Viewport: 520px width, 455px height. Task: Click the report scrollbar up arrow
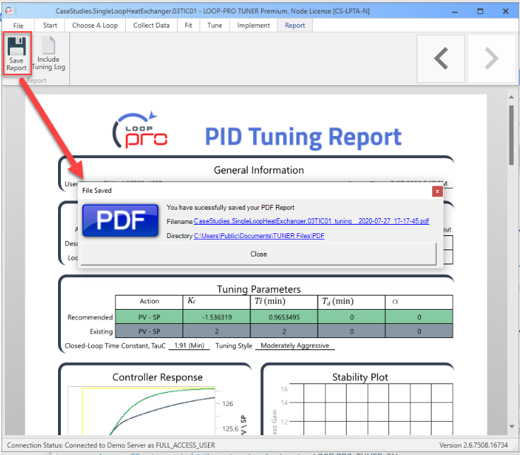(x=511, y=97)
